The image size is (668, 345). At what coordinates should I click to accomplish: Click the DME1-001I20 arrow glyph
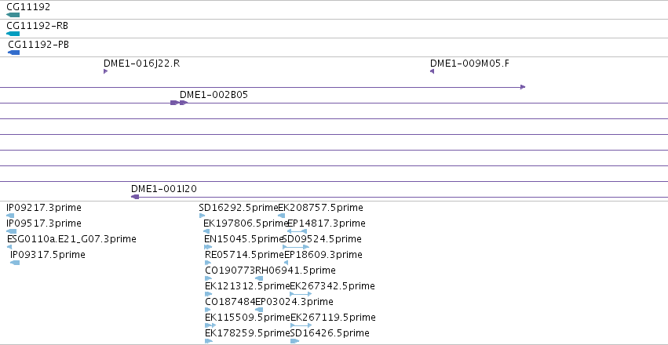click(x=135, y=197)
